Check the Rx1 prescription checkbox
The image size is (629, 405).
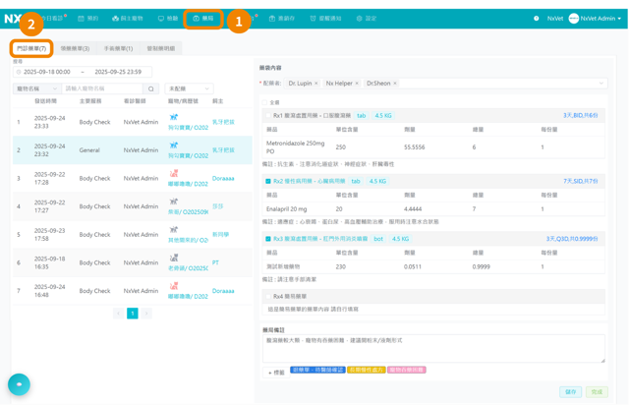268,116
